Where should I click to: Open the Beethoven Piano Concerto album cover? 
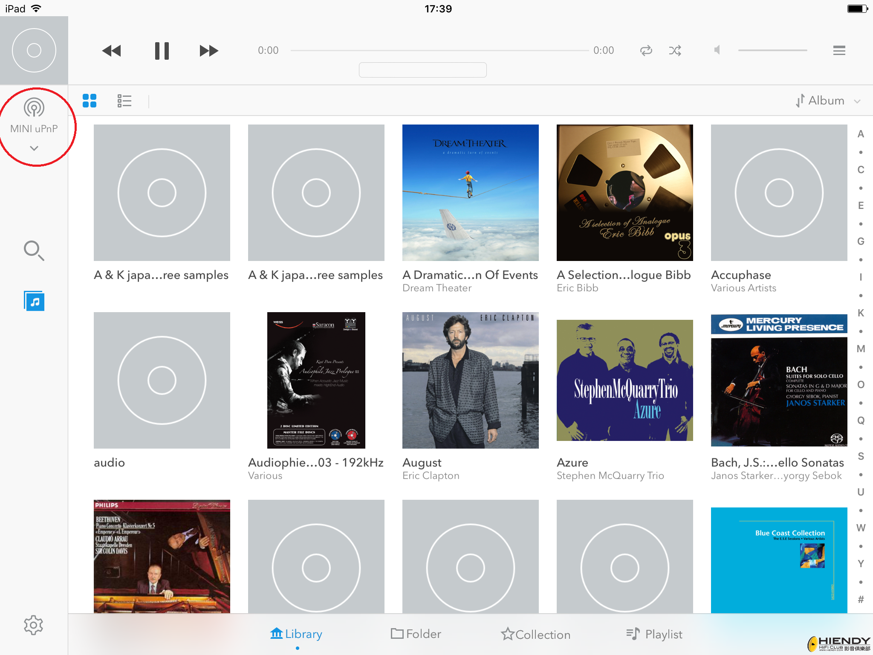(162, 556)
